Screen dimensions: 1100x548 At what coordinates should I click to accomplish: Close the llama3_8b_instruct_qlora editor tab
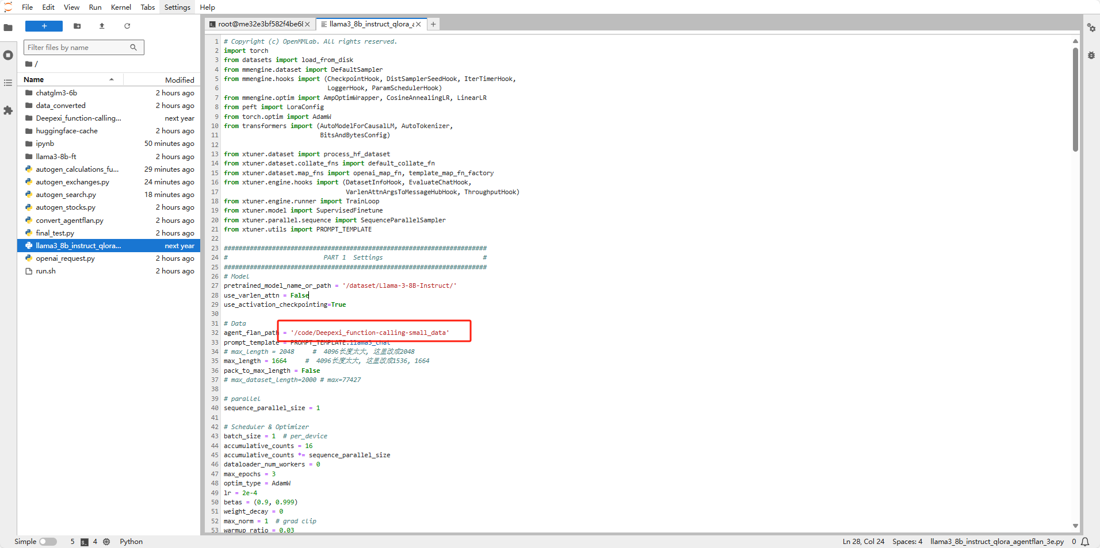tap(418, 24)
